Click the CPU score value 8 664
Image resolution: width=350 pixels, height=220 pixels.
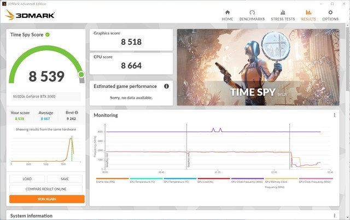point(131,66)
